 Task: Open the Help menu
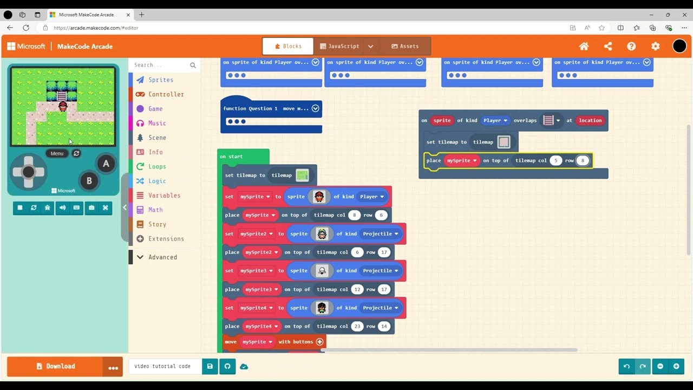pyautogui.click(x=631, y=47)
